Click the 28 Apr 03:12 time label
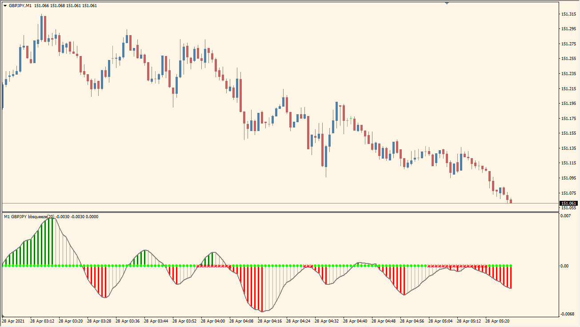The width and height of the screenshot is (580, 327). point(43,321)
